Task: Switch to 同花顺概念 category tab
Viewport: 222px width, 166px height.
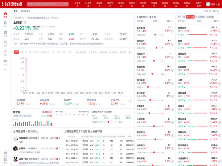Action: point(200,17)
